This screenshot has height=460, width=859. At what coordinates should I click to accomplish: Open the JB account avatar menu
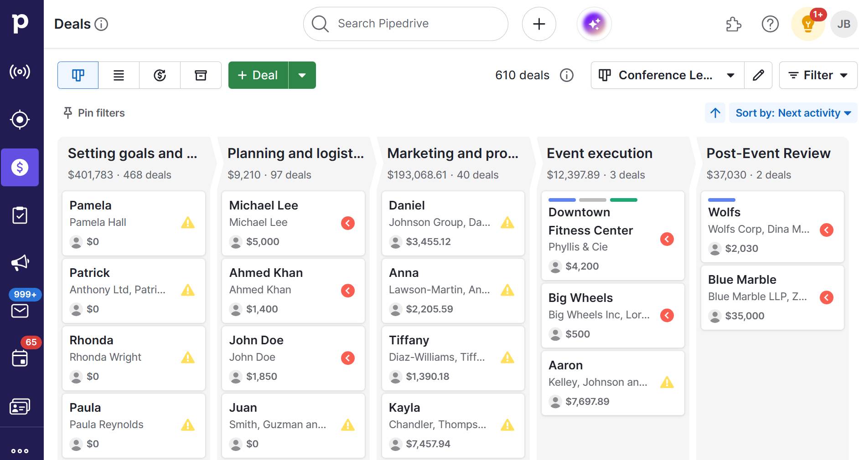pyautogui.click(x=843, y=24)
